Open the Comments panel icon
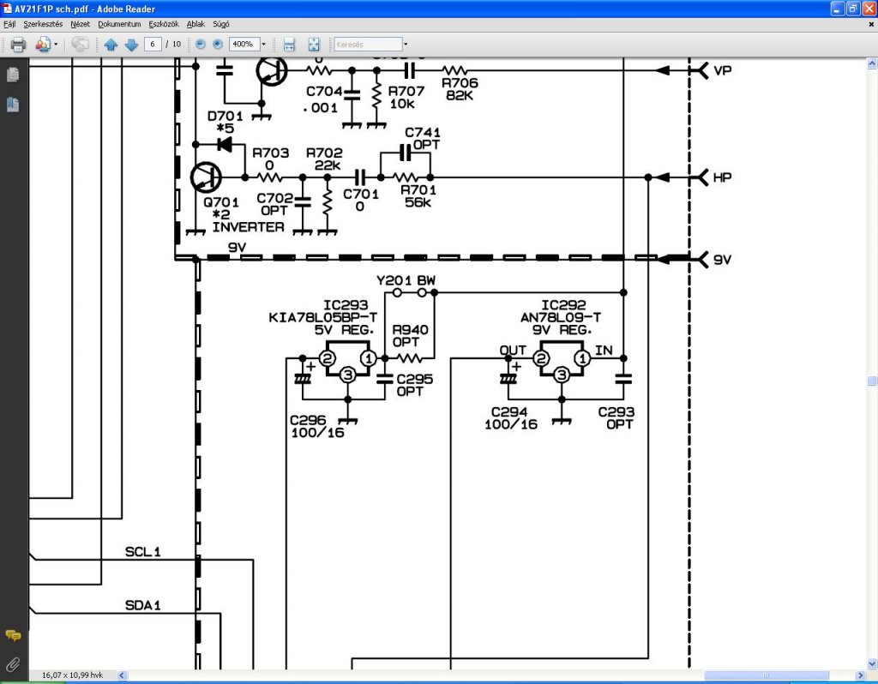Screen dimensions: 878x684 tap(13, 636)
